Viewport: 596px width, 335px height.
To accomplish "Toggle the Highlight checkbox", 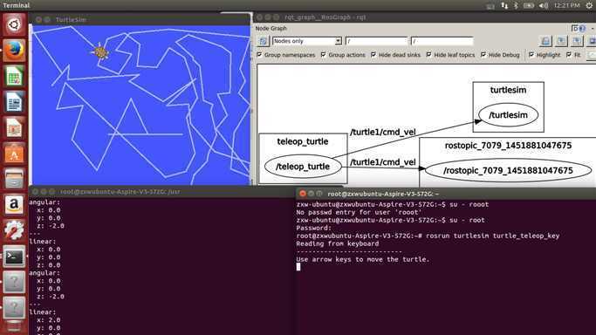I will tap(531, 55).
